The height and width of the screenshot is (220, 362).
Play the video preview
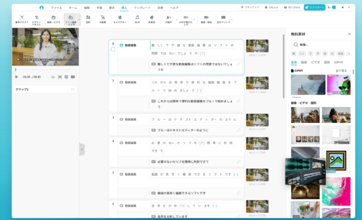(x=17, y=77)
